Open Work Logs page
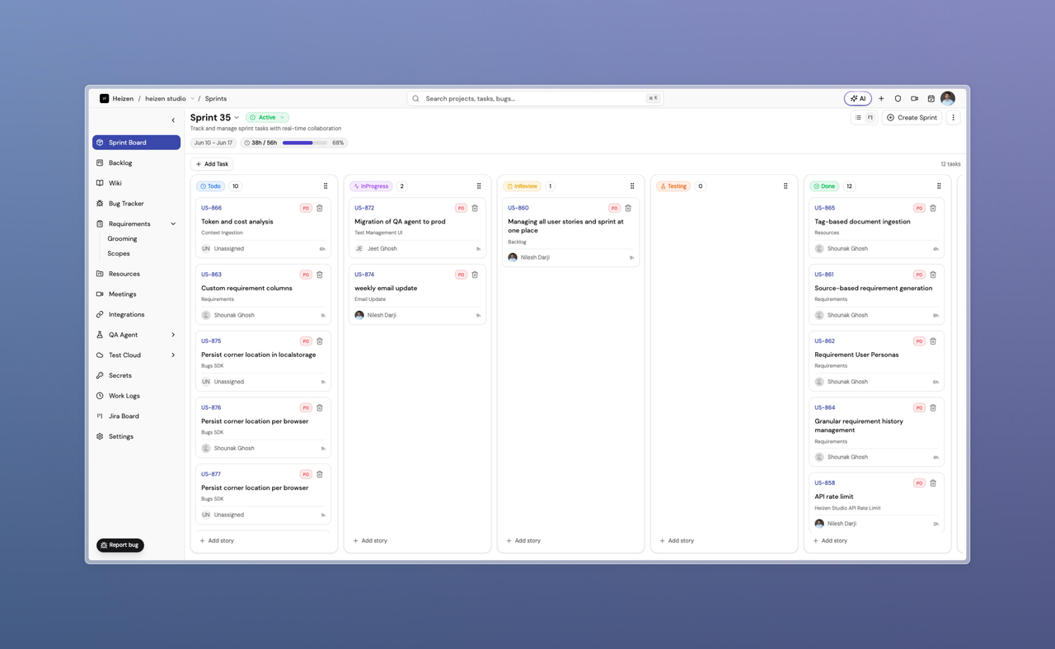 [136, 396]
